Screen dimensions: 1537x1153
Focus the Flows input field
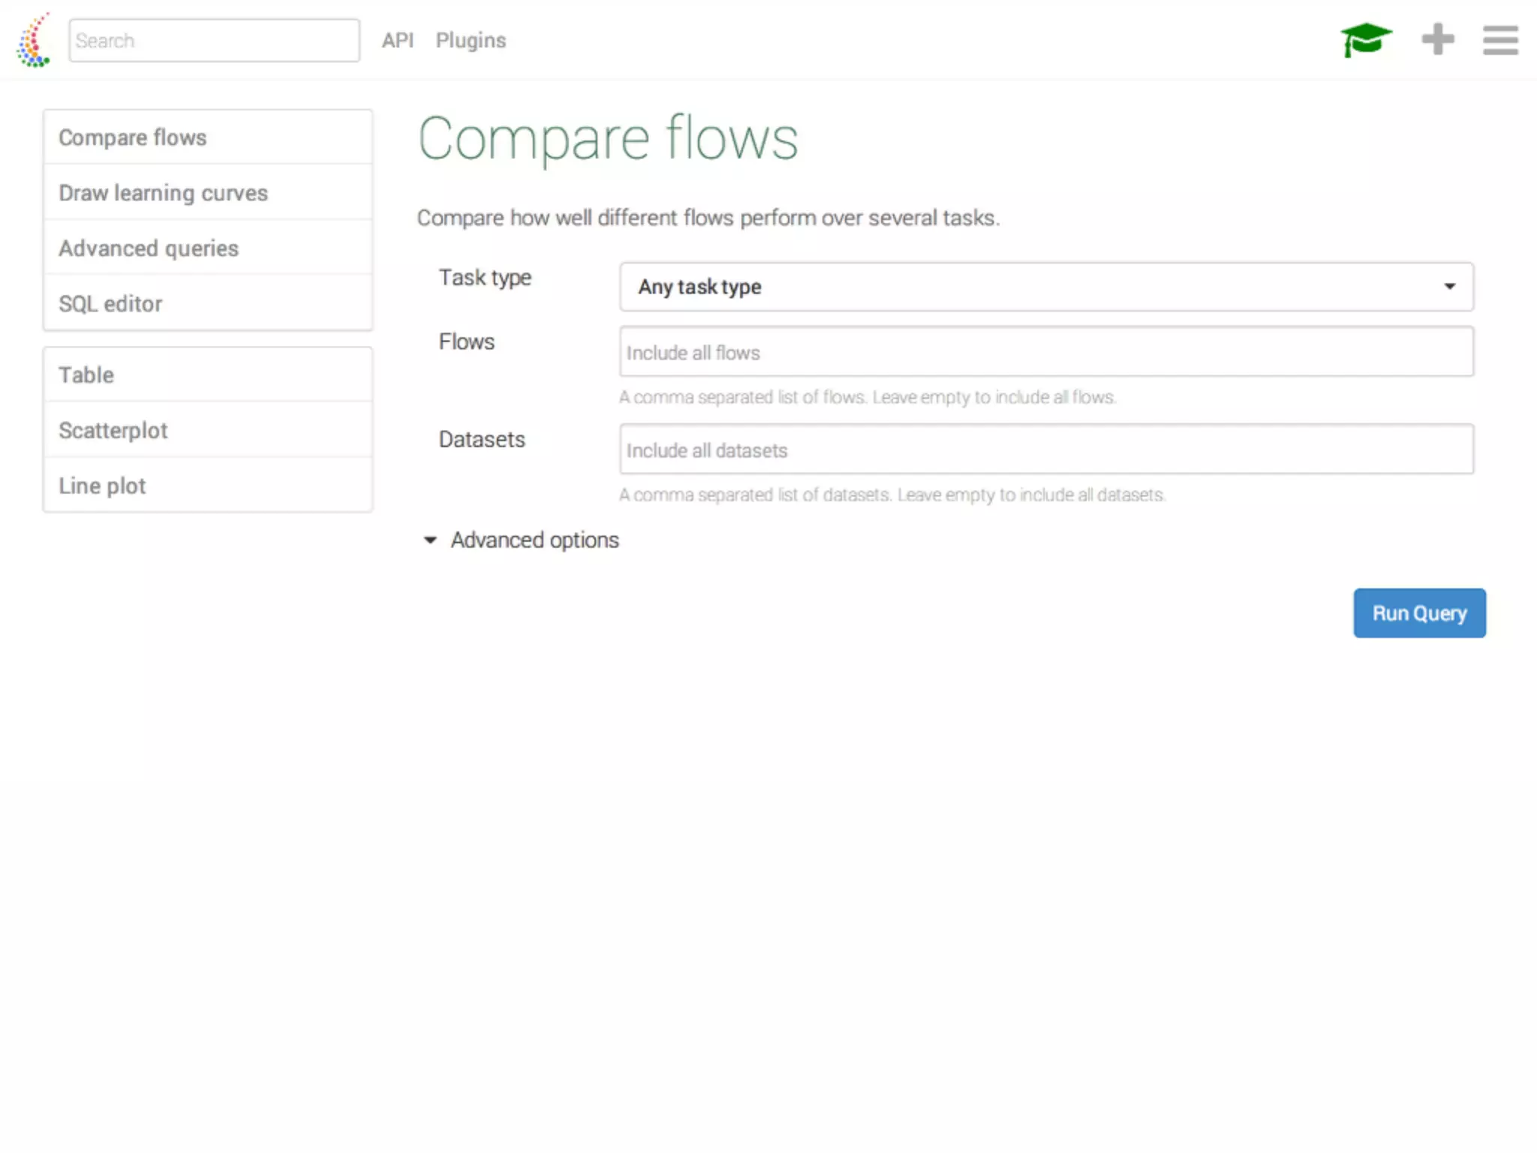coord(1045,352)
